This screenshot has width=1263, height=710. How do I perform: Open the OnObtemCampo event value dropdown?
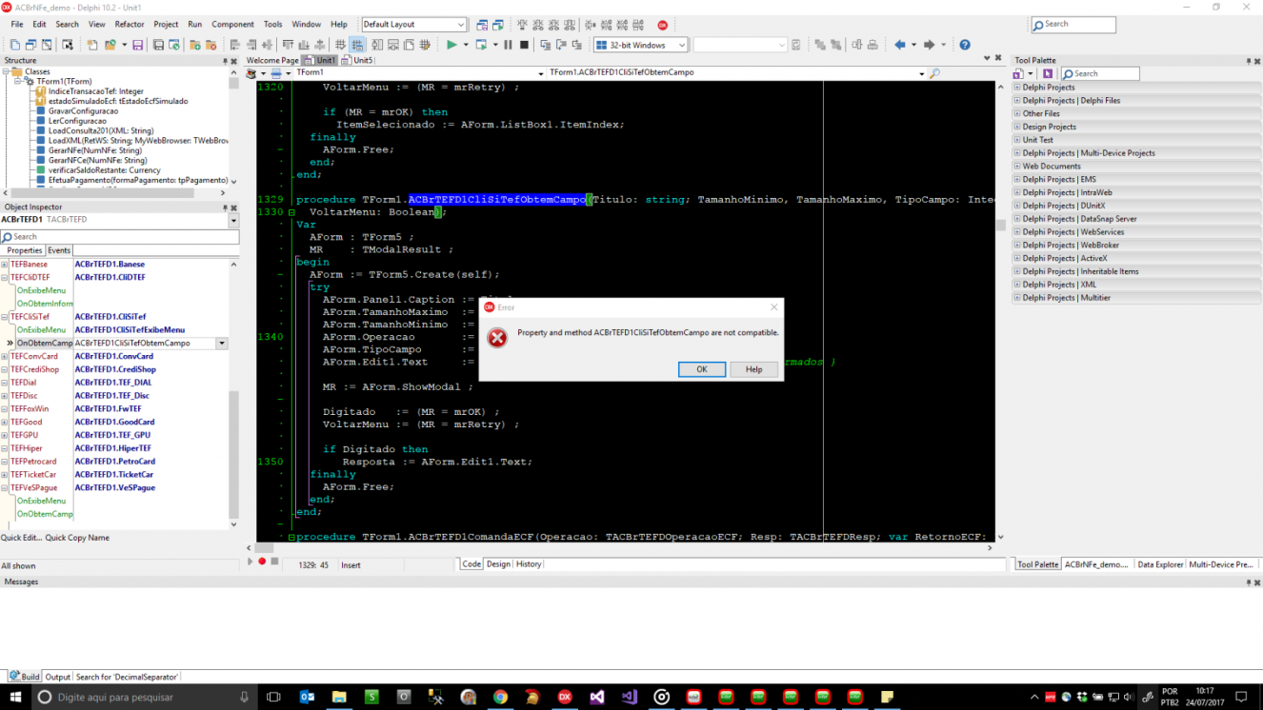[222, 344]
